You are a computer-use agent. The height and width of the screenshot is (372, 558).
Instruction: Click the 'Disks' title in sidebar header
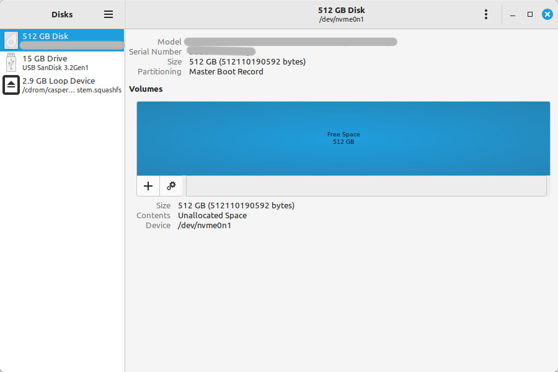click(62, 15)
